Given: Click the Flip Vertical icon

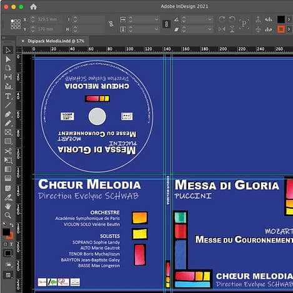Looking at the screenshot, I should point(232,29).
